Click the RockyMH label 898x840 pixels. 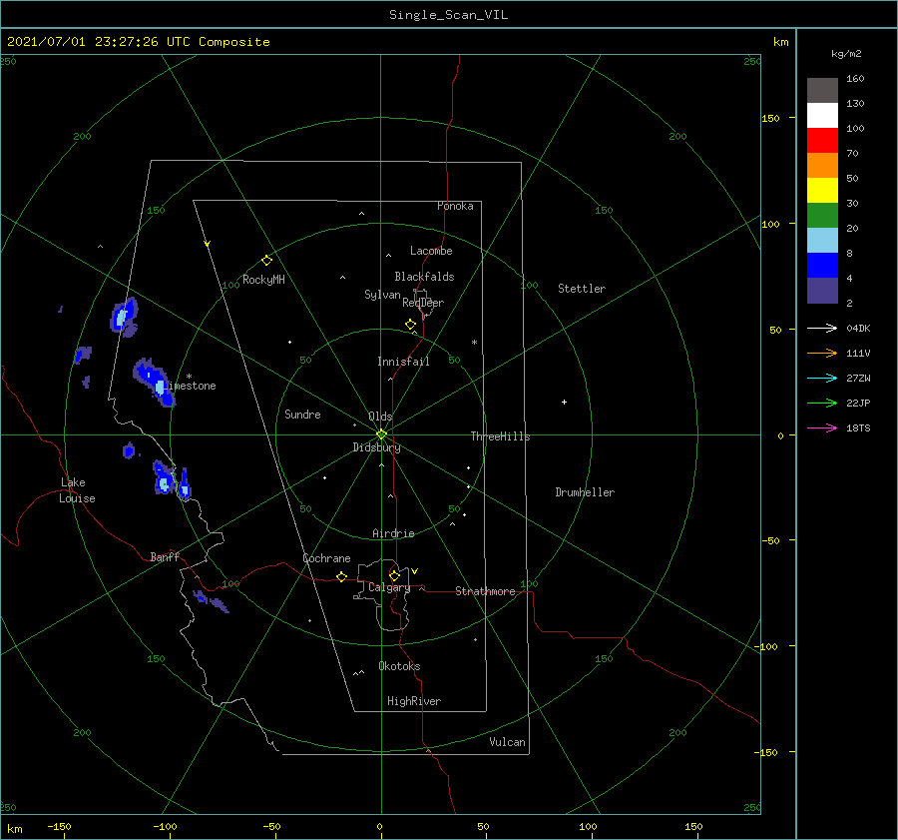coord(263,280)
